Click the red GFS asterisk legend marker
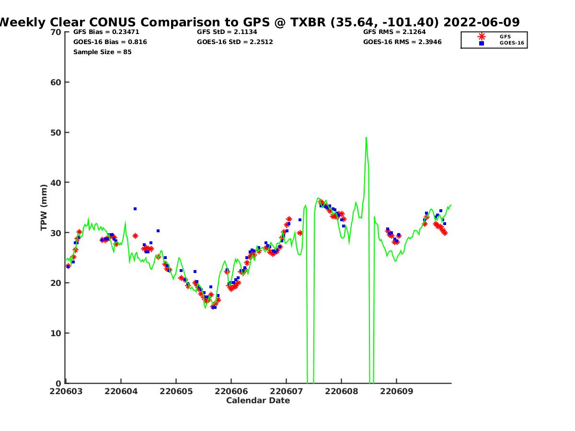This screenshot has width=575, height=431. click(482, 36)
